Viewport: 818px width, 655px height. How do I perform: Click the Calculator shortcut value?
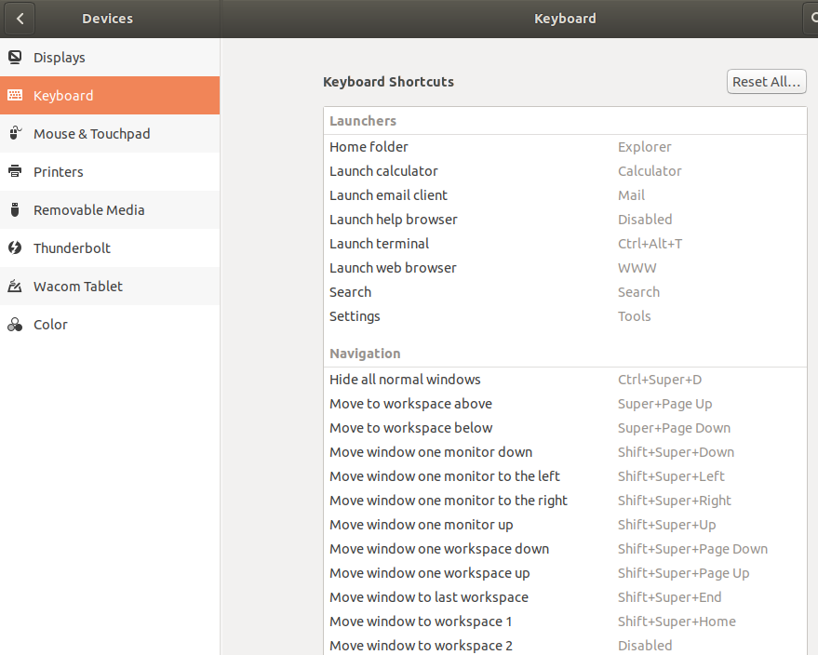click(x=650, y=171)
